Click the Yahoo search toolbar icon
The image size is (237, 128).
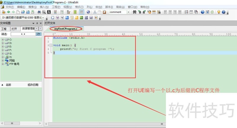tap(57, 18)
